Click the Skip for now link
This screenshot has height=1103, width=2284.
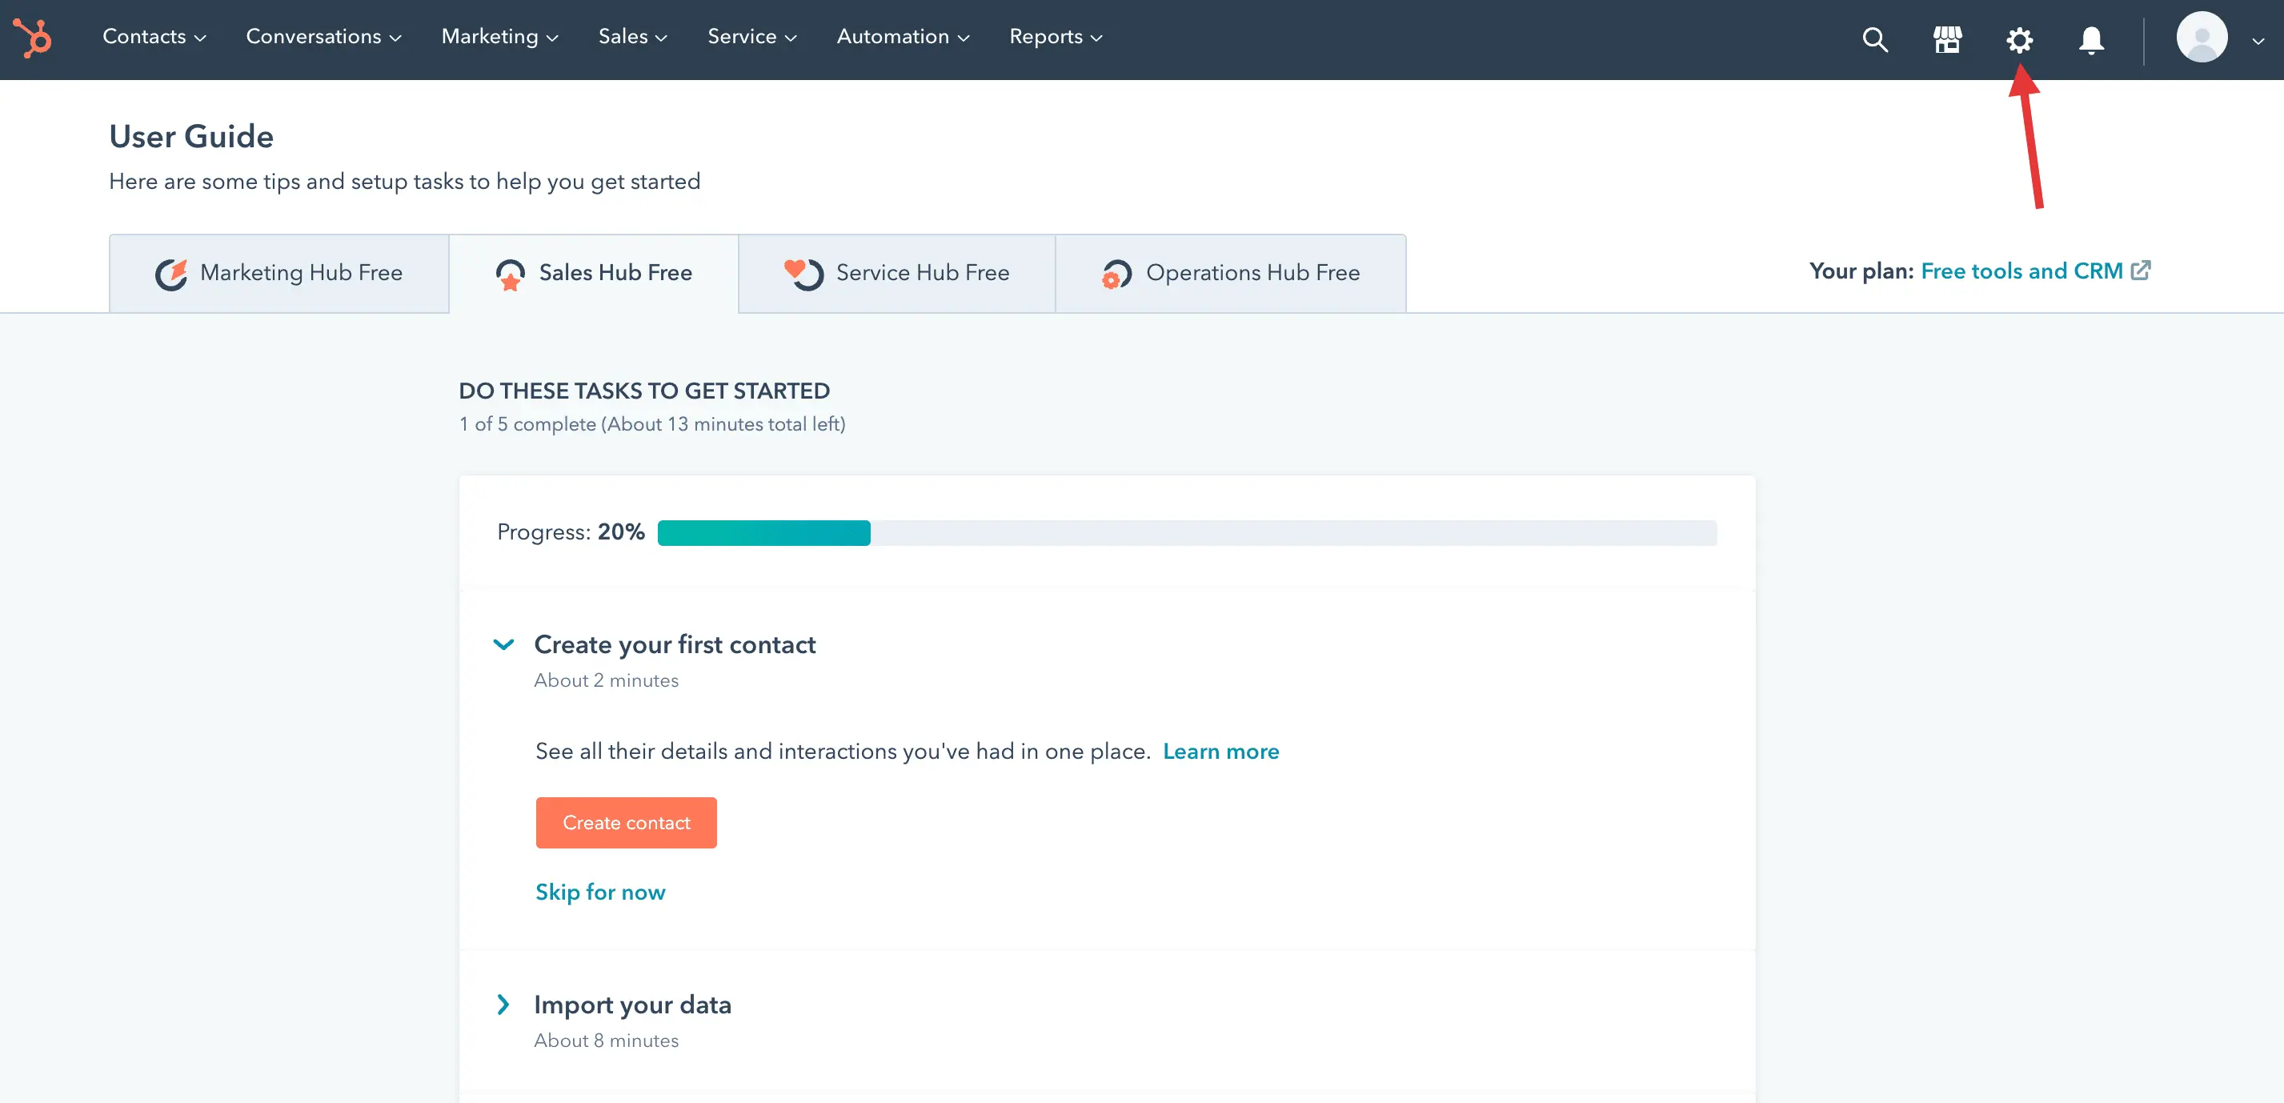(x=600, y=892)
